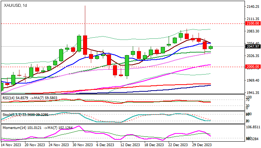Viewport: 261px width, 148px height.
Task: Click the tall red candle with long upper wick
Action: tap(85, 45)
